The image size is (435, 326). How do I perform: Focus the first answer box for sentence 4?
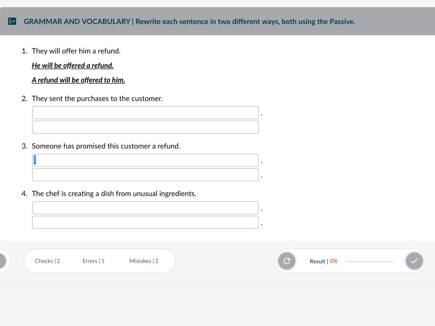pyautogui.click(x=145, y=208)
